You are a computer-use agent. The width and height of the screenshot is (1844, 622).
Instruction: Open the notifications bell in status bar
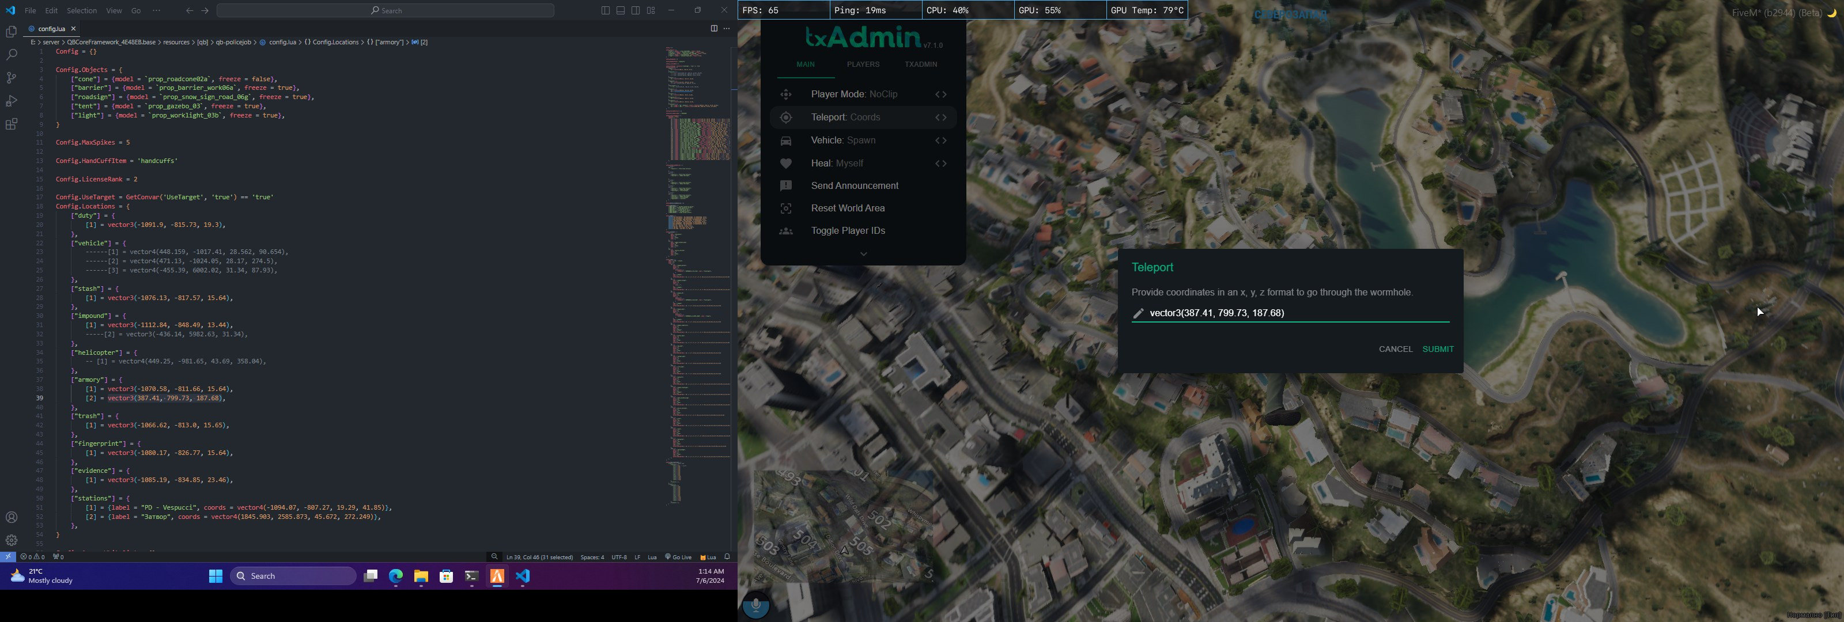pyautogui.click(x=727, y=557)
